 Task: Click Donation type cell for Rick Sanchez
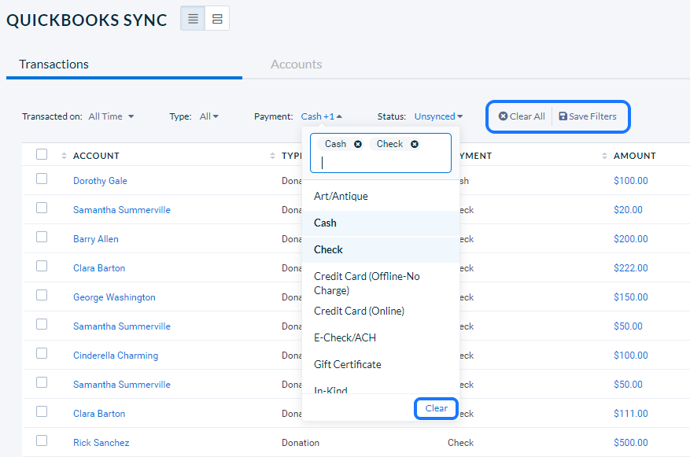click(x=301, y=443)
